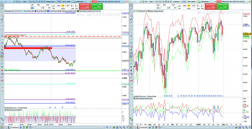Select D timeframe in left chart

(x=40, y=2)
